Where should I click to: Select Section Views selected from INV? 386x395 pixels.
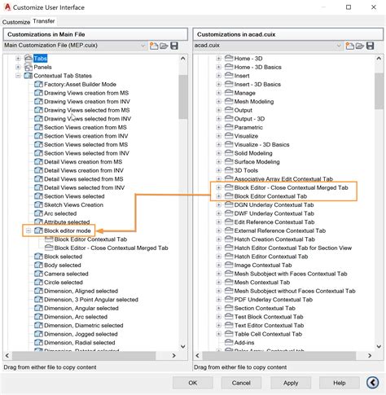(x=86, y=153)
